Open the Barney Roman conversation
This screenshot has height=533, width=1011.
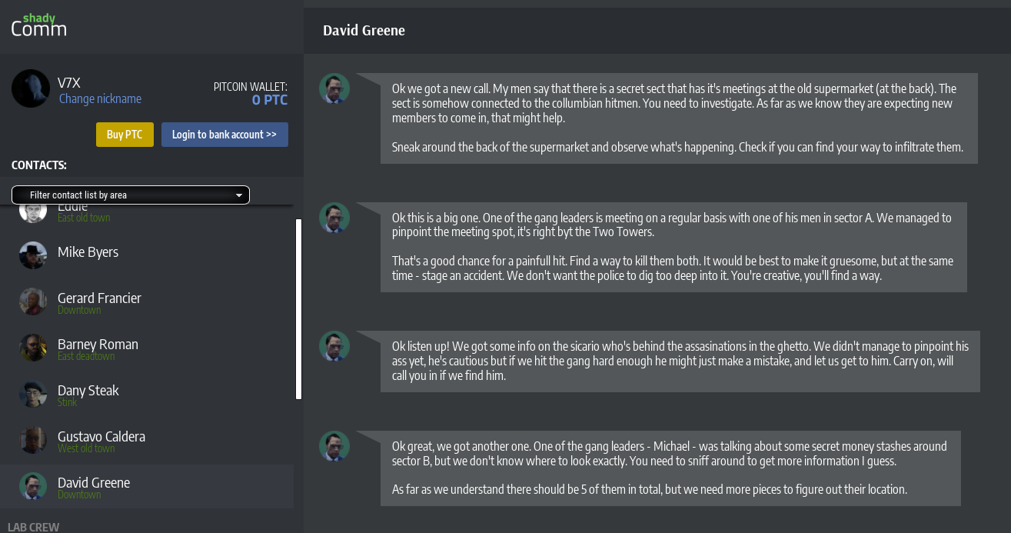[98, 345]
